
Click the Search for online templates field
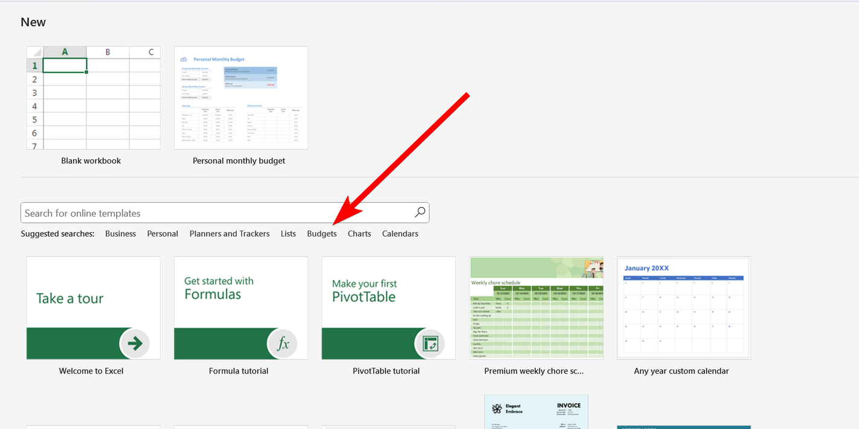tap(225, 213)
